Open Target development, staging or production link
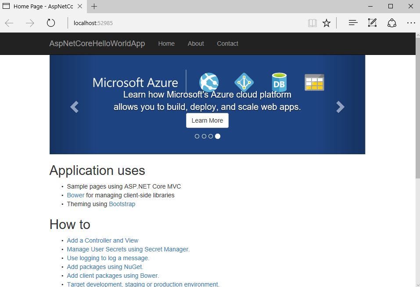 143,284
